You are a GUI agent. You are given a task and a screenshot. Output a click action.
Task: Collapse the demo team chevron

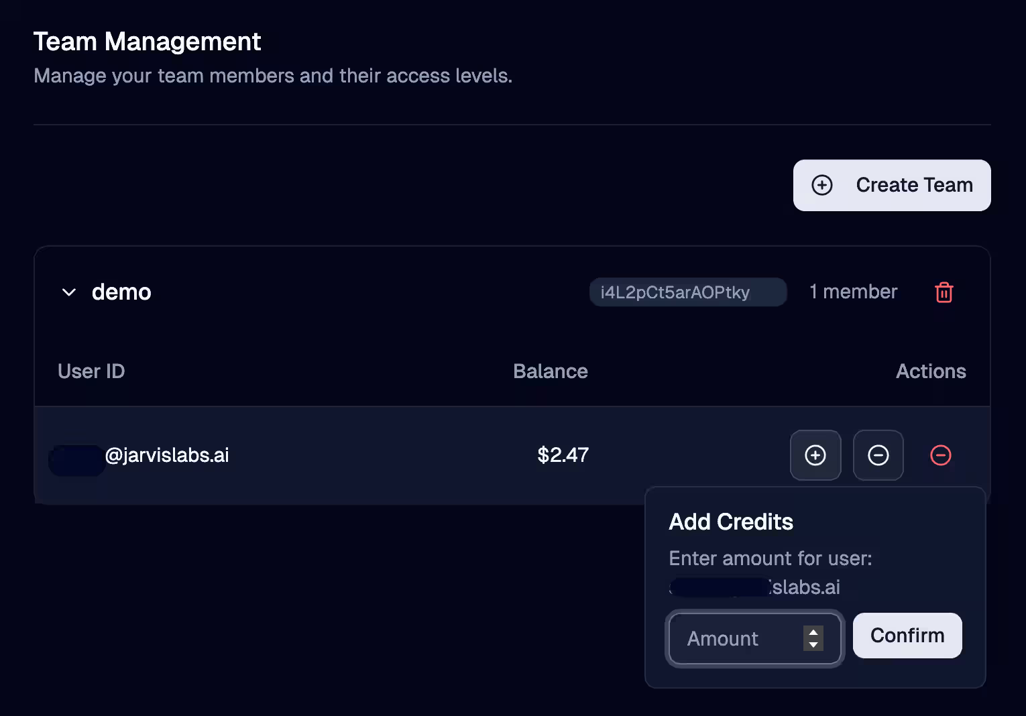click(x=68, y=292)
